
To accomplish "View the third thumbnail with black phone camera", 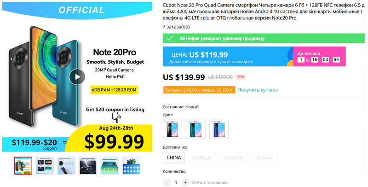I will click(66, 166).
